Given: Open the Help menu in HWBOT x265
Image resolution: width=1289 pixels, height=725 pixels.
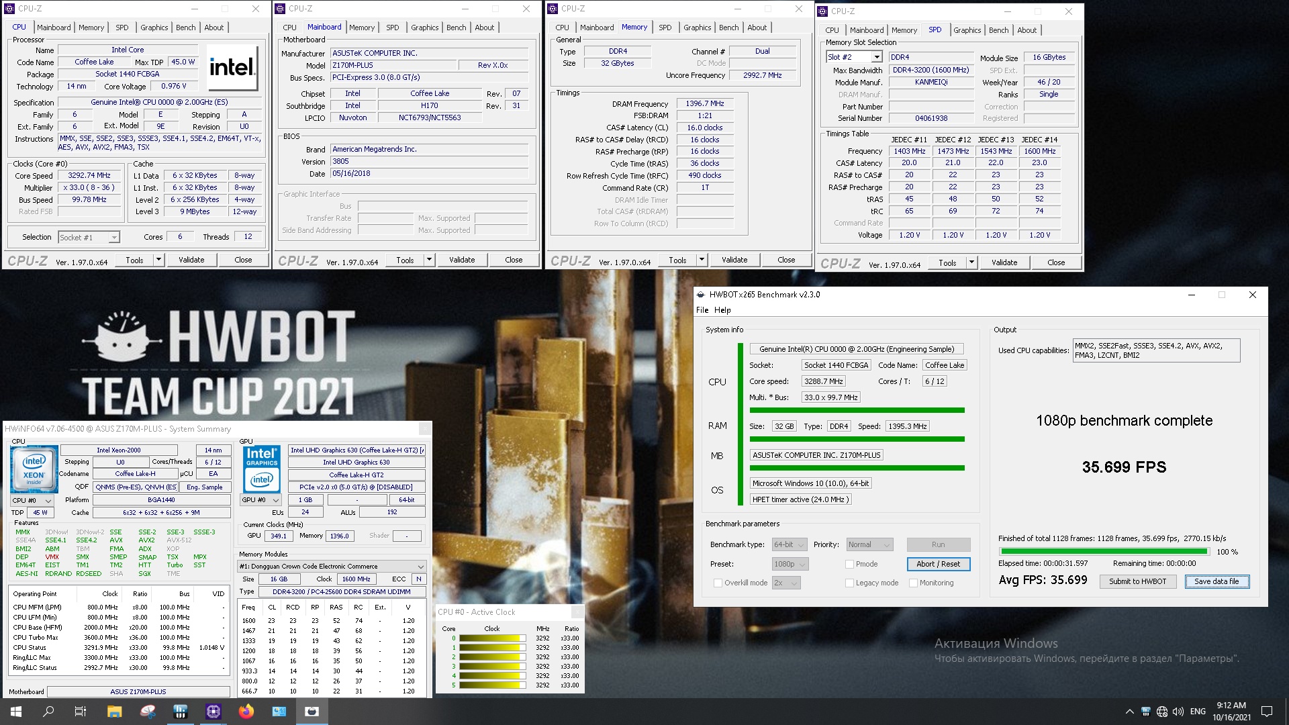Looking at the screenshot, I should 722,310.
